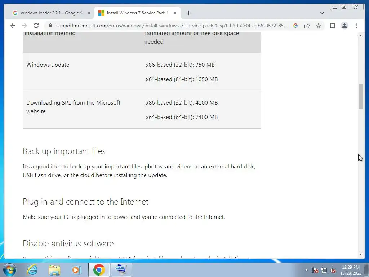View site information via the lock icon
The image size is (369, 277).
click(x=50, y=26)
